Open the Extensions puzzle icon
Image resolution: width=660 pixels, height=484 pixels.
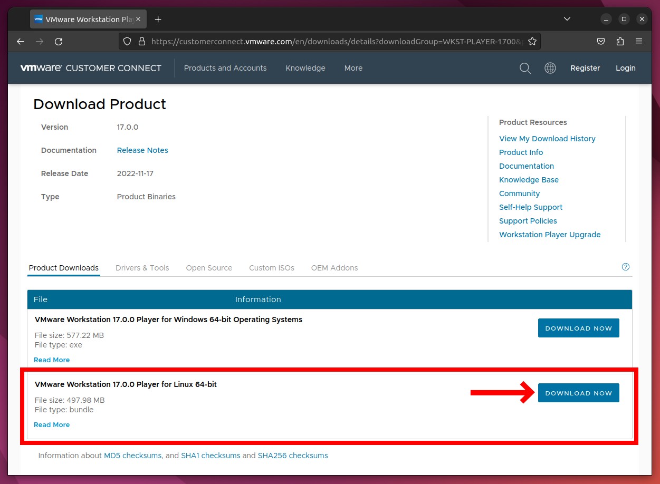620,41
